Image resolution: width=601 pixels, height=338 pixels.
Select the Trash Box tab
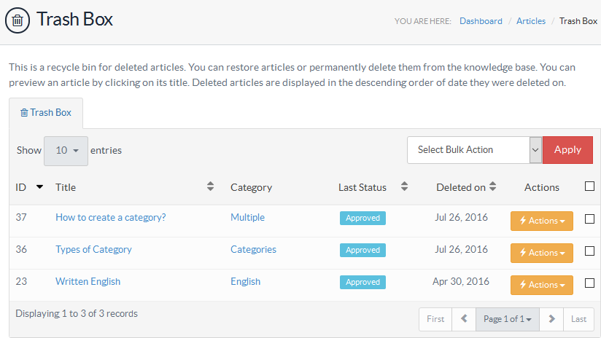click(46, 113)
